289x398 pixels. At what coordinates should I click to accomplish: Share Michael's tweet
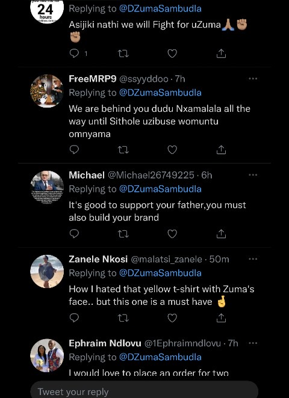click(221, 234)
